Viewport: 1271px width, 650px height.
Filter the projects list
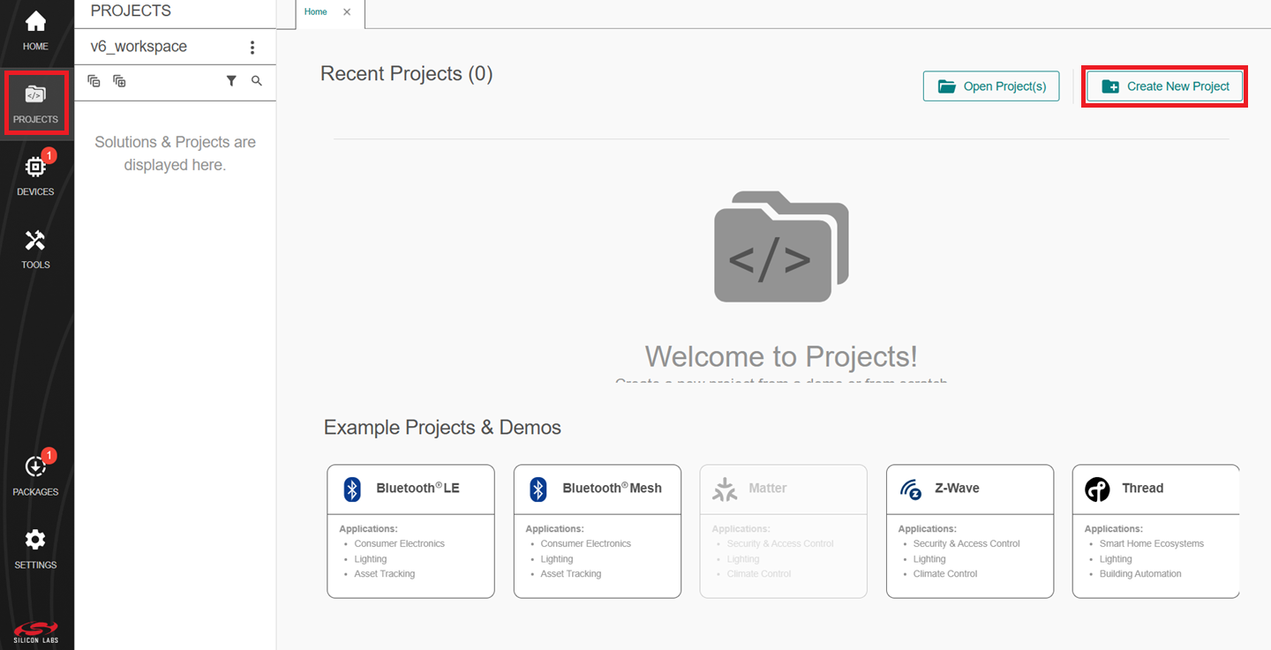231,80
